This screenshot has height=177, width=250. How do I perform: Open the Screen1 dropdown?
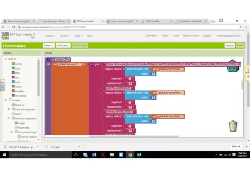(49, 46)
